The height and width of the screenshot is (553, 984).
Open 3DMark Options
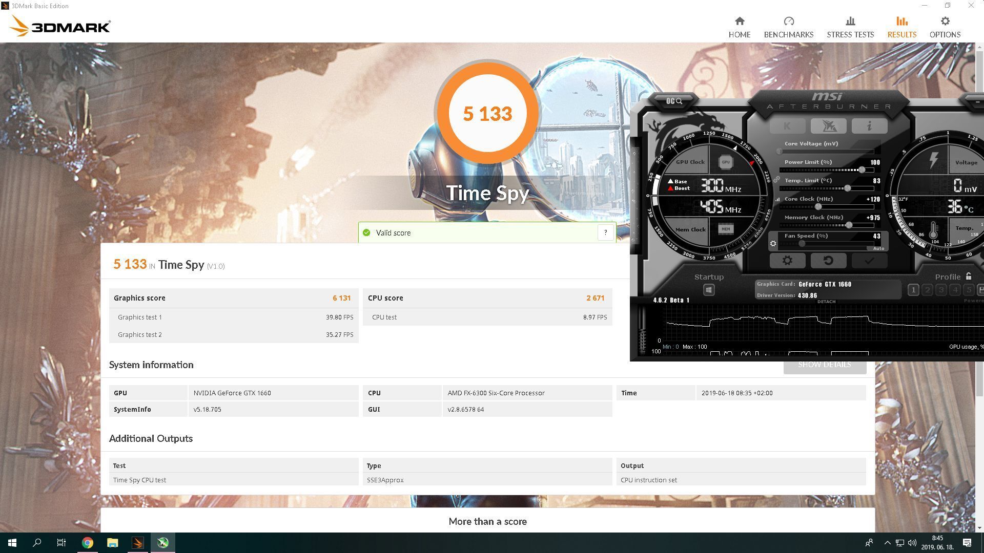(945, 27)
